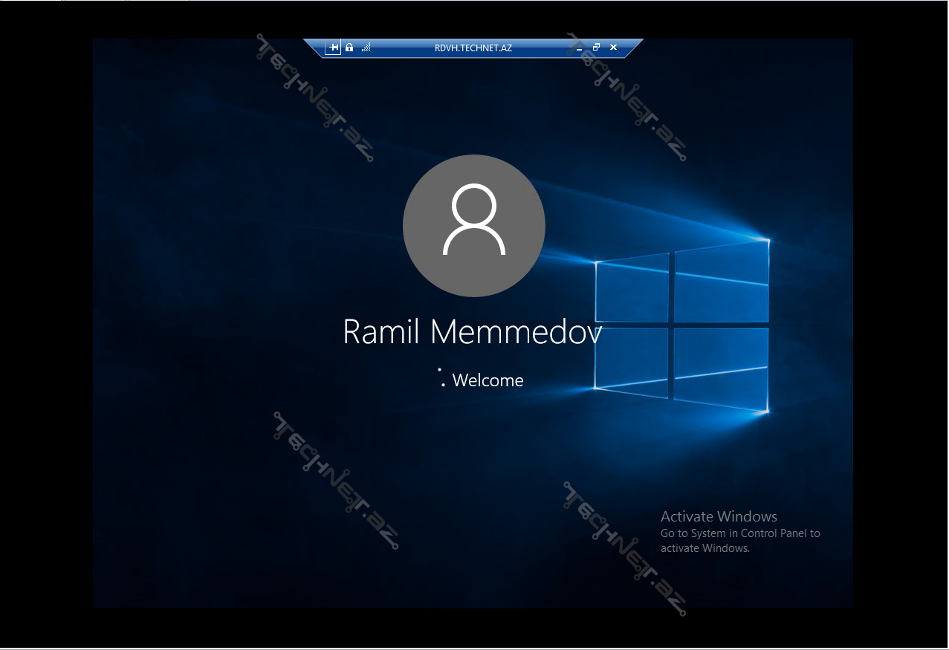
Task: Close the RDVH.TECHNET.AZ remote connection
Action: tap(613, 48)
